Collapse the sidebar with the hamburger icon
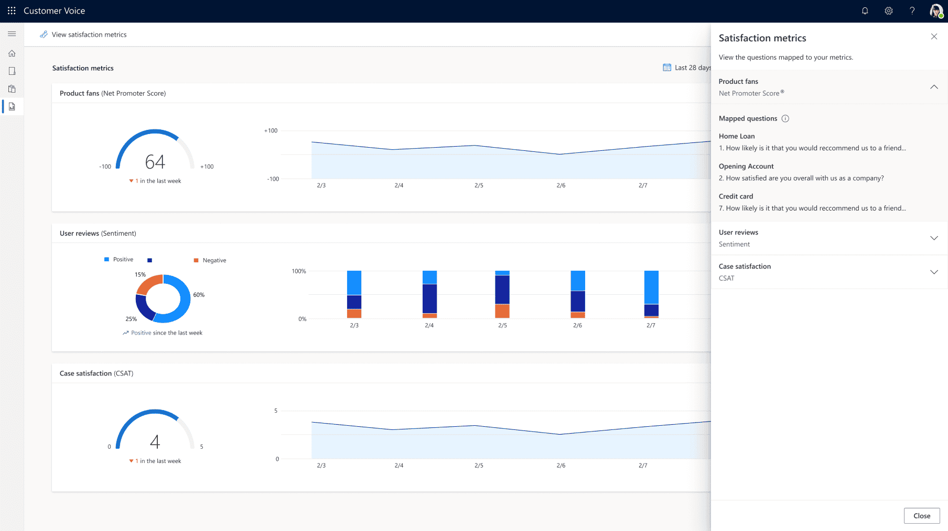This screenshot has height=531, width=948. click(12, 34)
